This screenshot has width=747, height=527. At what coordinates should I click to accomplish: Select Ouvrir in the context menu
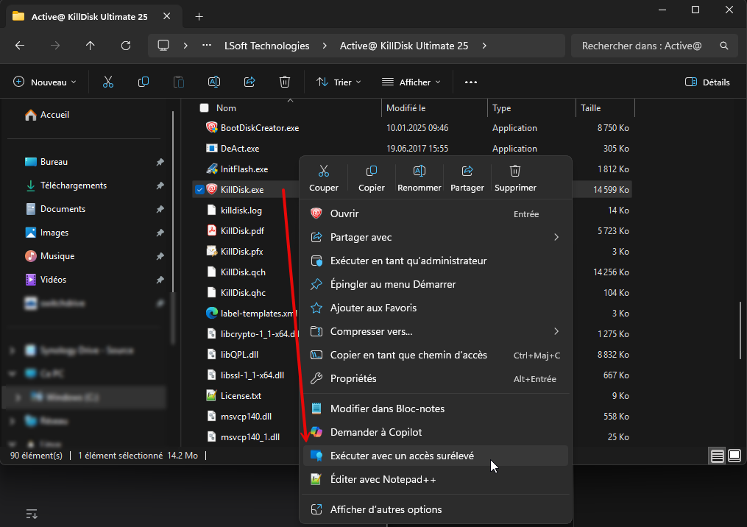(x=436, y=214)
